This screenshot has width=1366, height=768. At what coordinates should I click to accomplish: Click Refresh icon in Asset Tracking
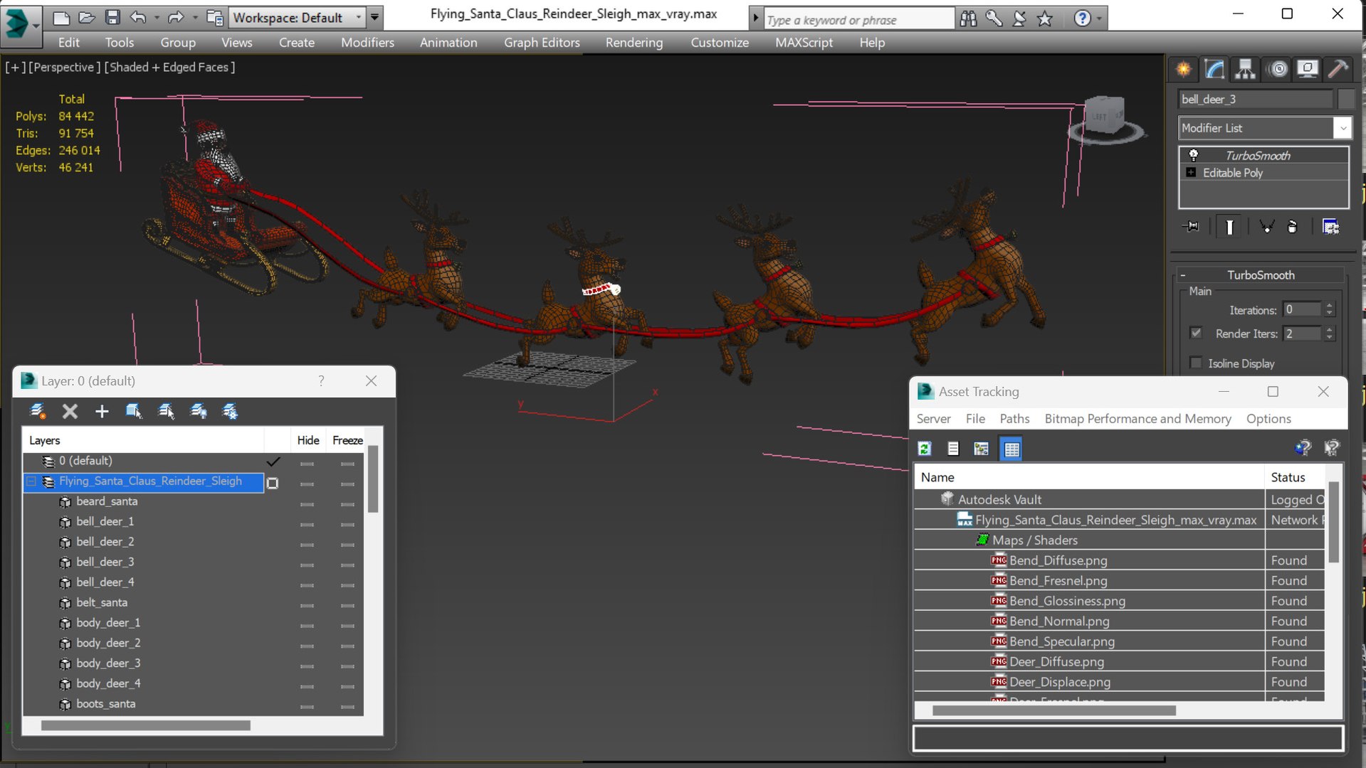(925, 448)
